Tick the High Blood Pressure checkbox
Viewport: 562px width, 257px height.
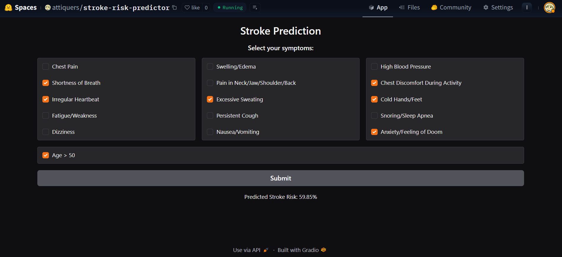374,67
